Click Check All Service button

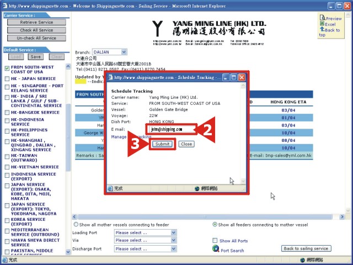[x=36, y=30]
